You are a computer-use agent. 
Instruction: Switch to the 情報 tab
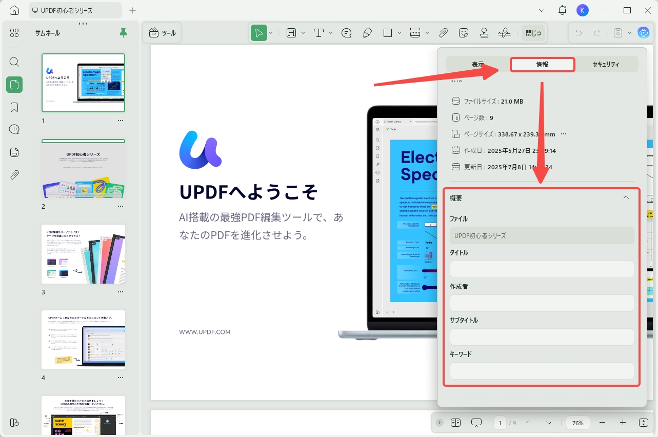pos(542,64)
